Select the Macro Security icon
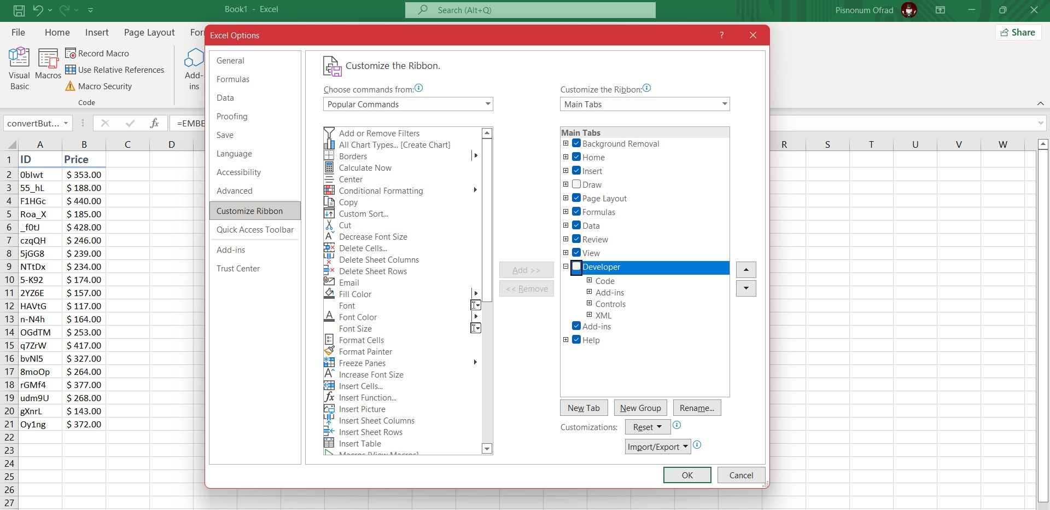The image size is (1050, 510). (71, 86)
